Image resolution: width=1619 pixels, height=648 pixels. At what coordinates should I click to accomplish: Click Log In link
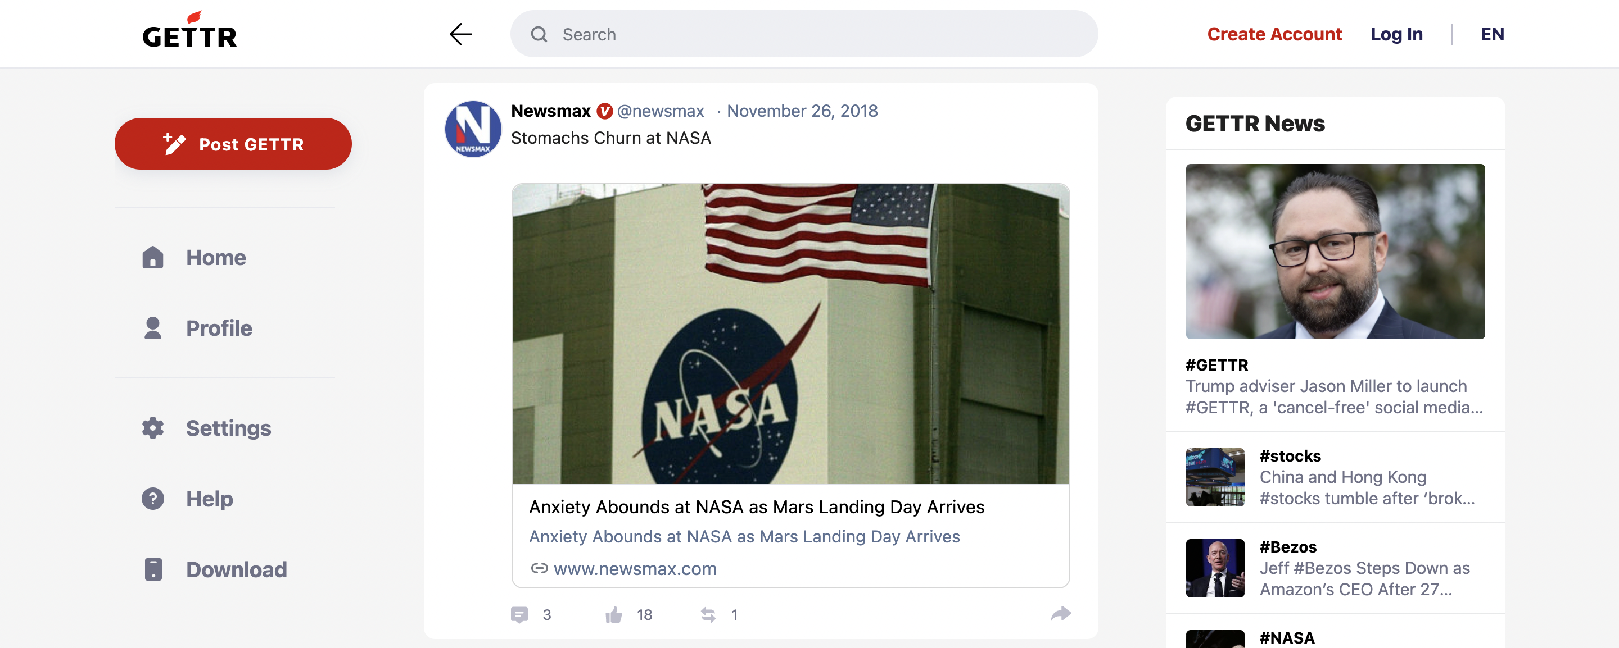[1396, 34]
